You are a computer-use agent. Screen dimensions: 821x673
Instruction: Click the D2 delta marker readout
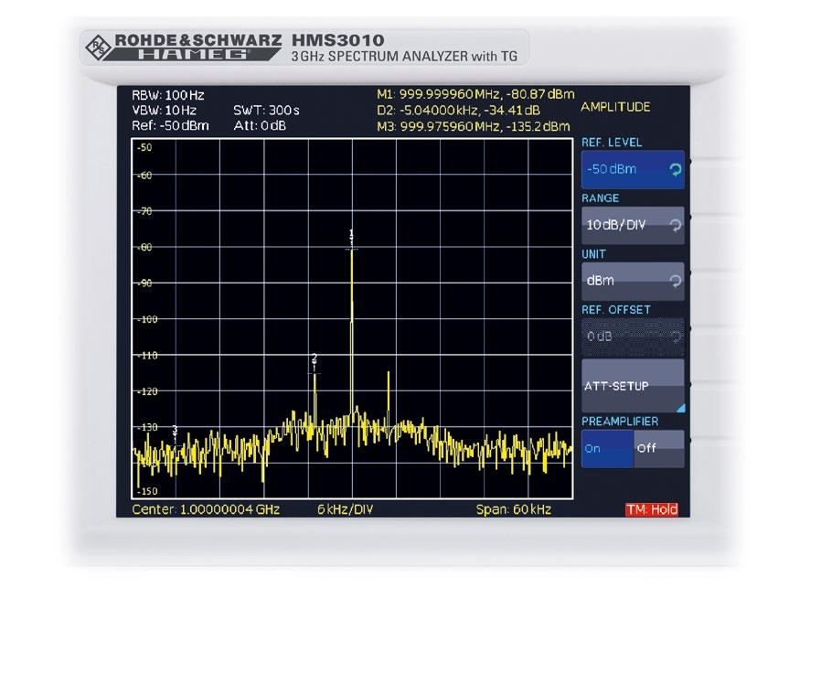pos(458,111)
